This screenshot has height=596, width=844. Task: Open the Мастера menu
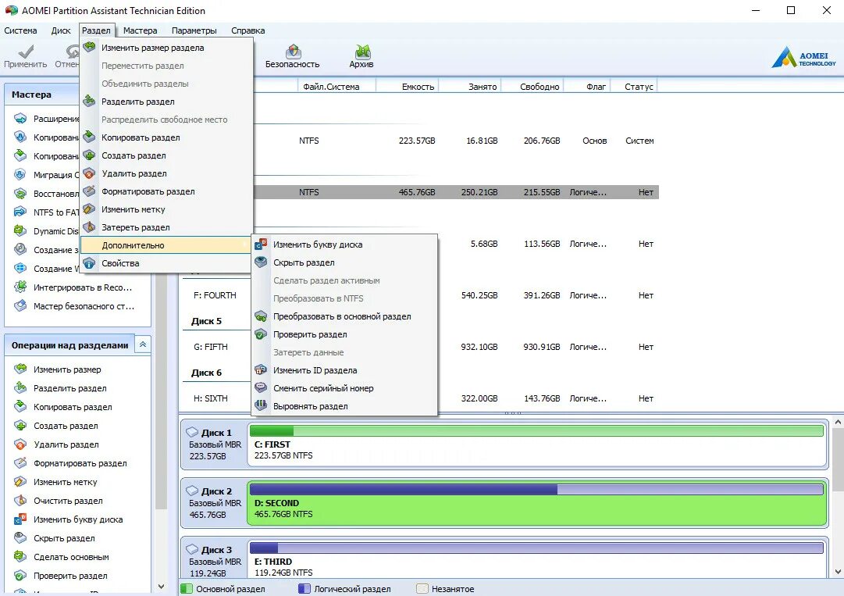[x=140, y=30]
